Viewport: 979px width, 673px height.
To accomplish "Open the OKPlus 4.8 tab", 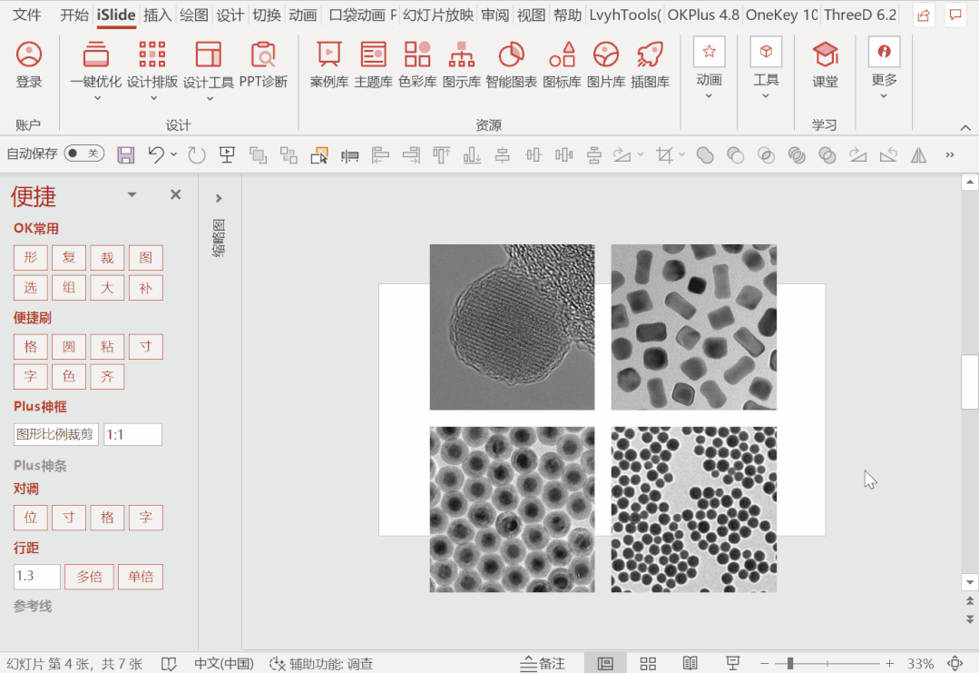I will pyautogui.click(x=702, y=15).
